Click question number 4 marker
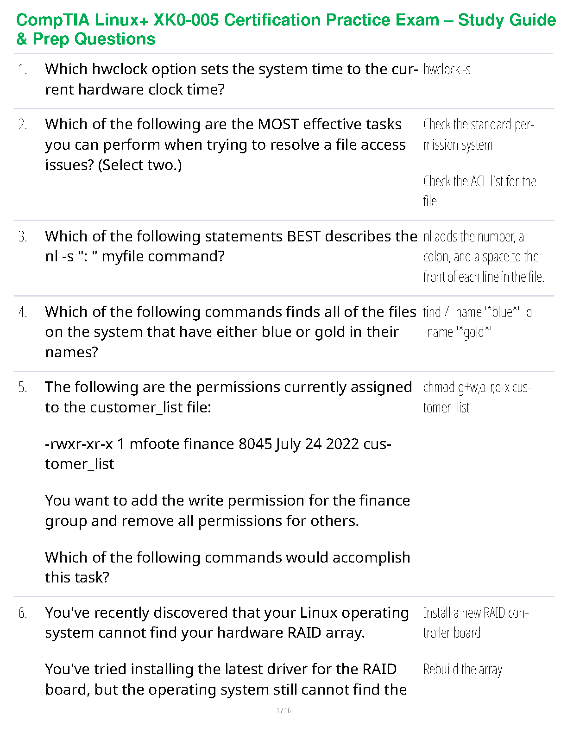The height and width of the screenshot is (734, 567). click(x=23, y=312)
